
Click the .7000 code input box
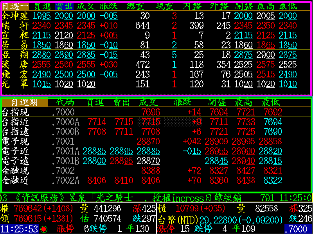pos(298,229)
